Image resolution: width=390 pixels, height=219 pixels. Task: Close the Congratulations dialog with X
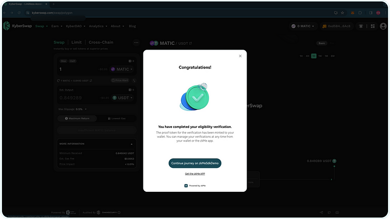[240, 56]
